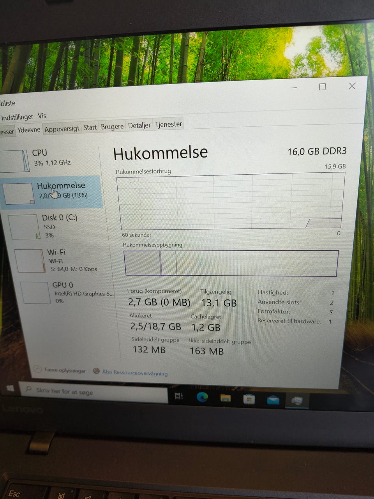Maximize the Task Manager window

[322, 87]
